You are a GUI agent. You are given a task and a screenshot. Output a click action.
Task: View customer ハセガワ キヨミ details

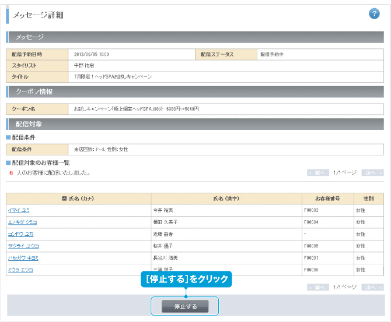pos(23,258)
